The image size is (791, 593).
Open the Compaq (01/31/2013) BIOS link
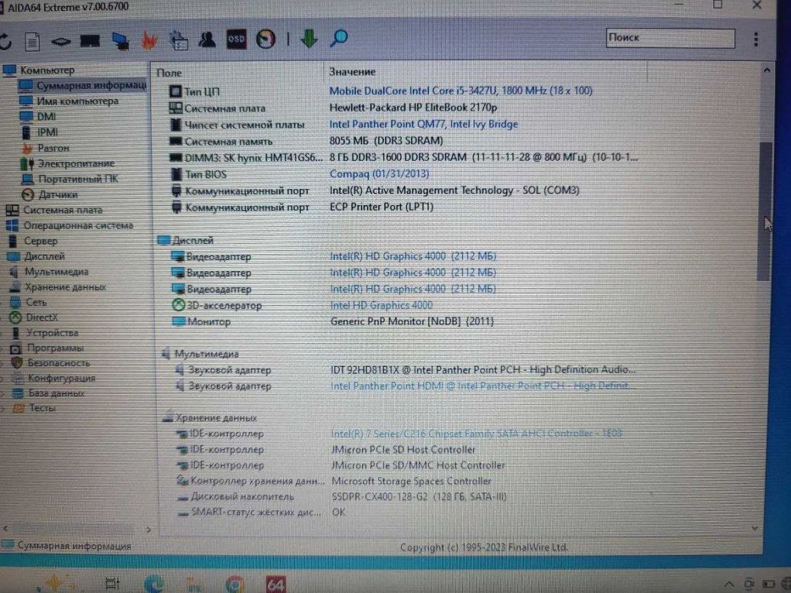click(x=379, y=174)
